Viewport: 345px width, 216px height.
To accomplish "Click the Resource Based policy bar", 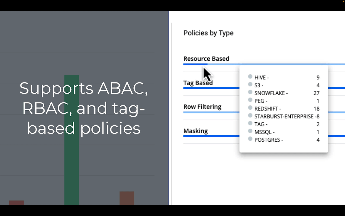I will click(264, 64).
